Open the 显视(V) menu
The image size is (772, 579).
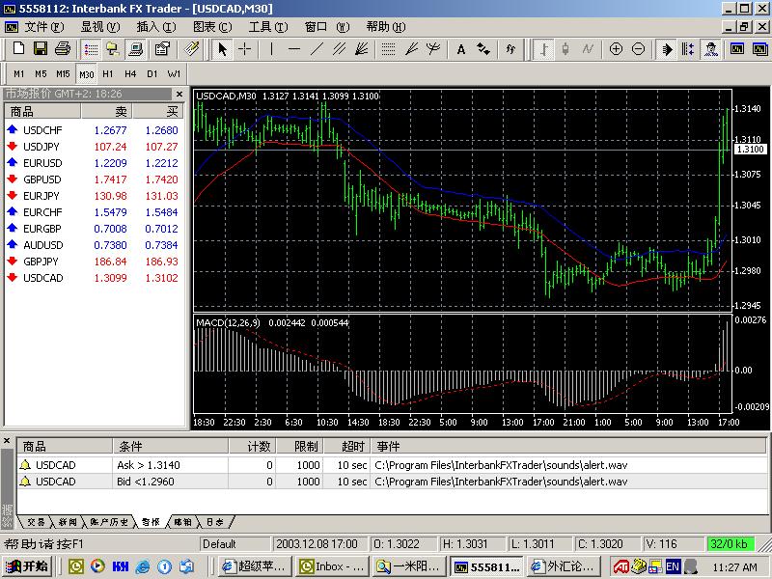point(100,27)
